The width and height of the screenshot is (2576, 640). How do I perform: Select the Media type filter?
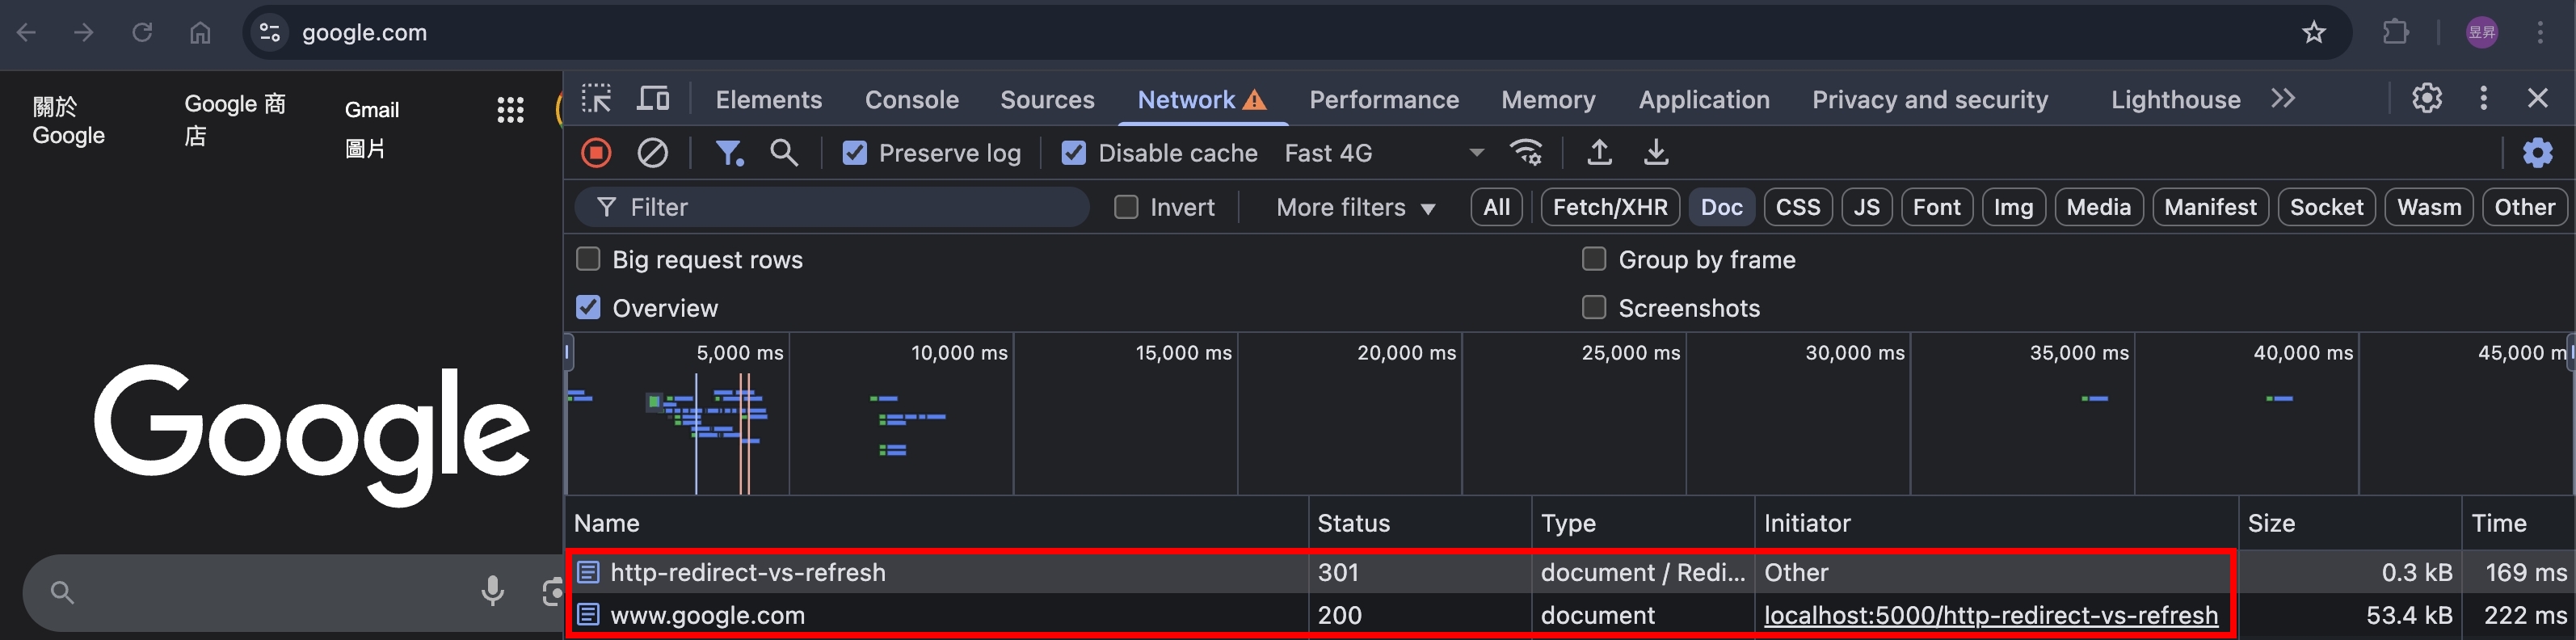tap(2099, 207)
